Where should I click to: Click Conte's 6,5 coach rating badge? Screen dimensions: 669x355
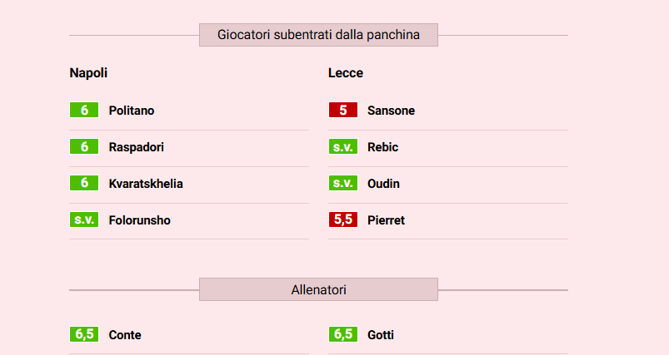84,335
